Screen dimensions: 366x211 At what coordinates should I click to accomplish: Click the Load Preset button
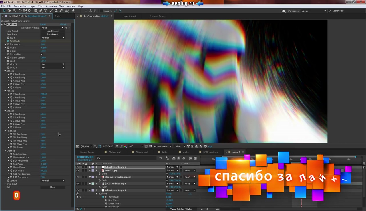(x=53, y=31)
